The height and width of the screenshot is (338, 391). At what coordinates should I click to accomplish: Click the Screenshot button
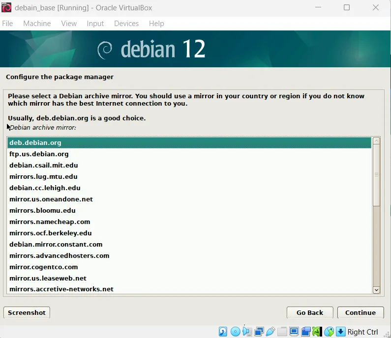coord(27,312)
